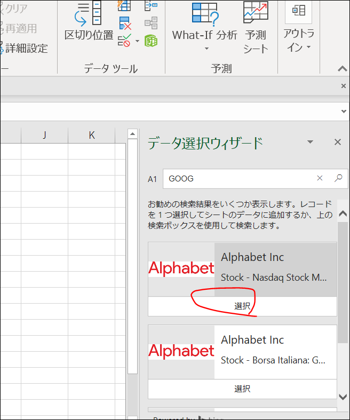The height and width of the screenshot is (420, 350).
Task: Click the Remove Duplicates icon
Action: [125, 23]
